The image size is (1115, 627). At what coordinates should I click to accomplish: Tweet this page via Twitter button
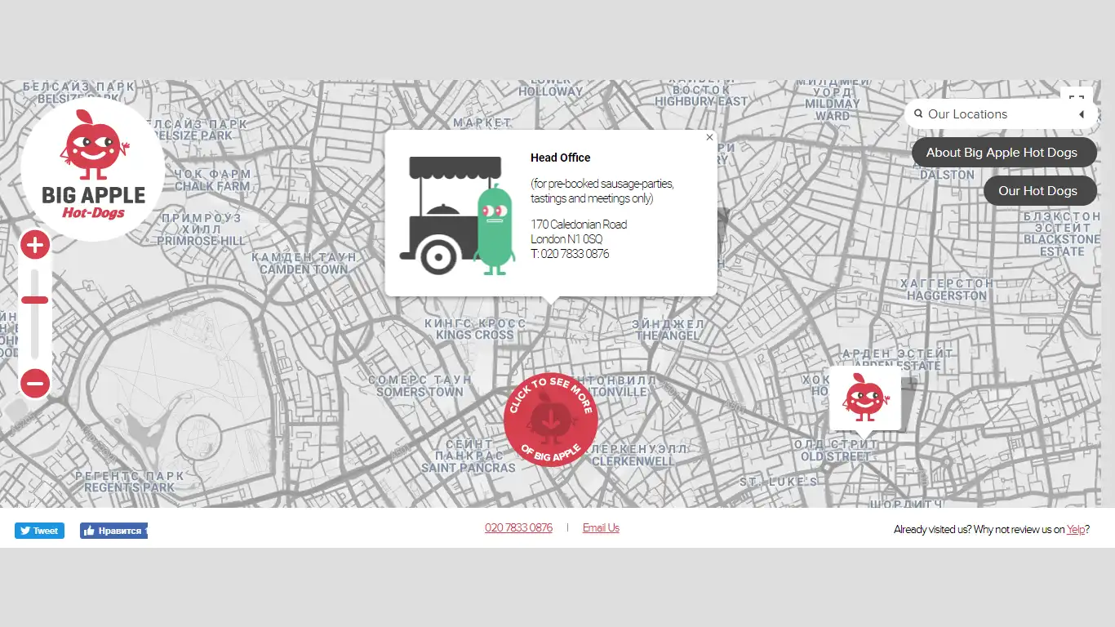click(x=39, y=531)
